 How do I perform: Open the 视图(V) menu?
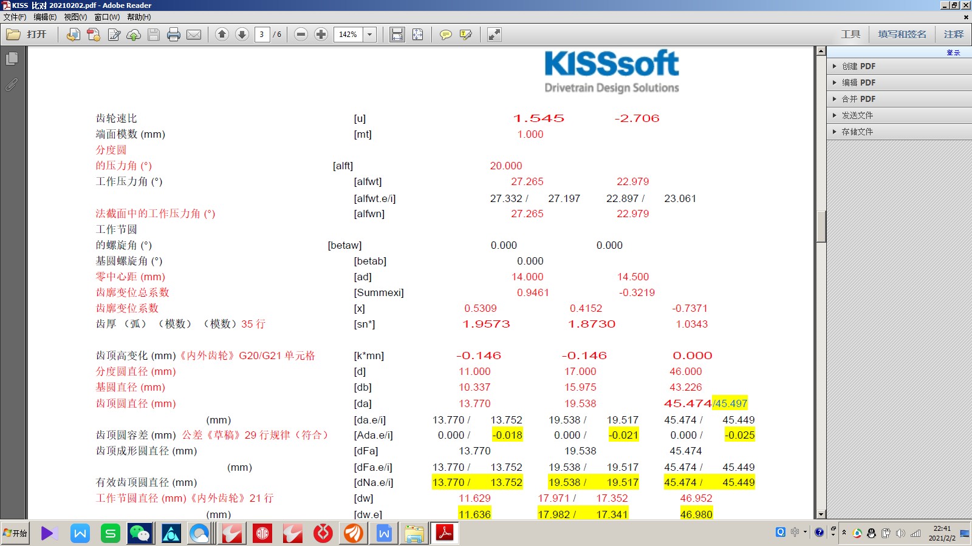[75, 17]
